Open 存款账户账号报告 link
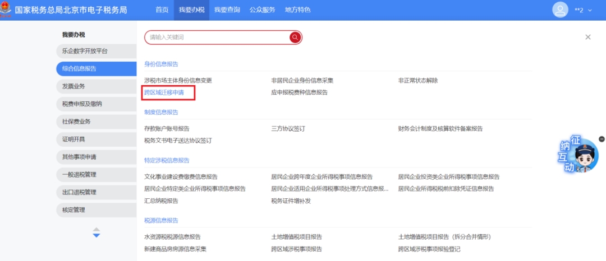Screen dimensions: 606x261 pos(167,128)
